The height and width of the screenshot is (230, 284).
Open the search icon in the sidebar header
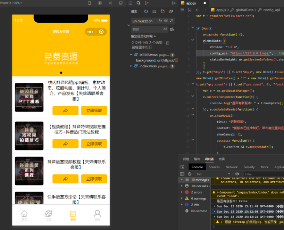(139, 3)
